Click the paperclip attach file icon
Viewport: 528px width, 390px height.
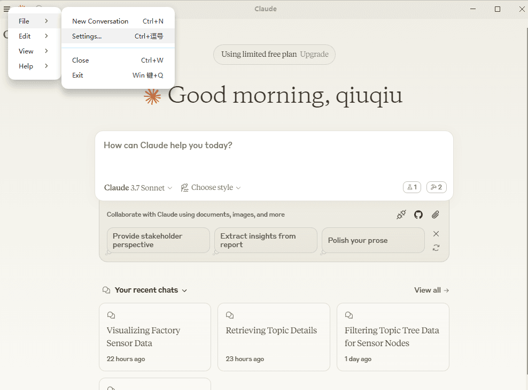[436, 215]
